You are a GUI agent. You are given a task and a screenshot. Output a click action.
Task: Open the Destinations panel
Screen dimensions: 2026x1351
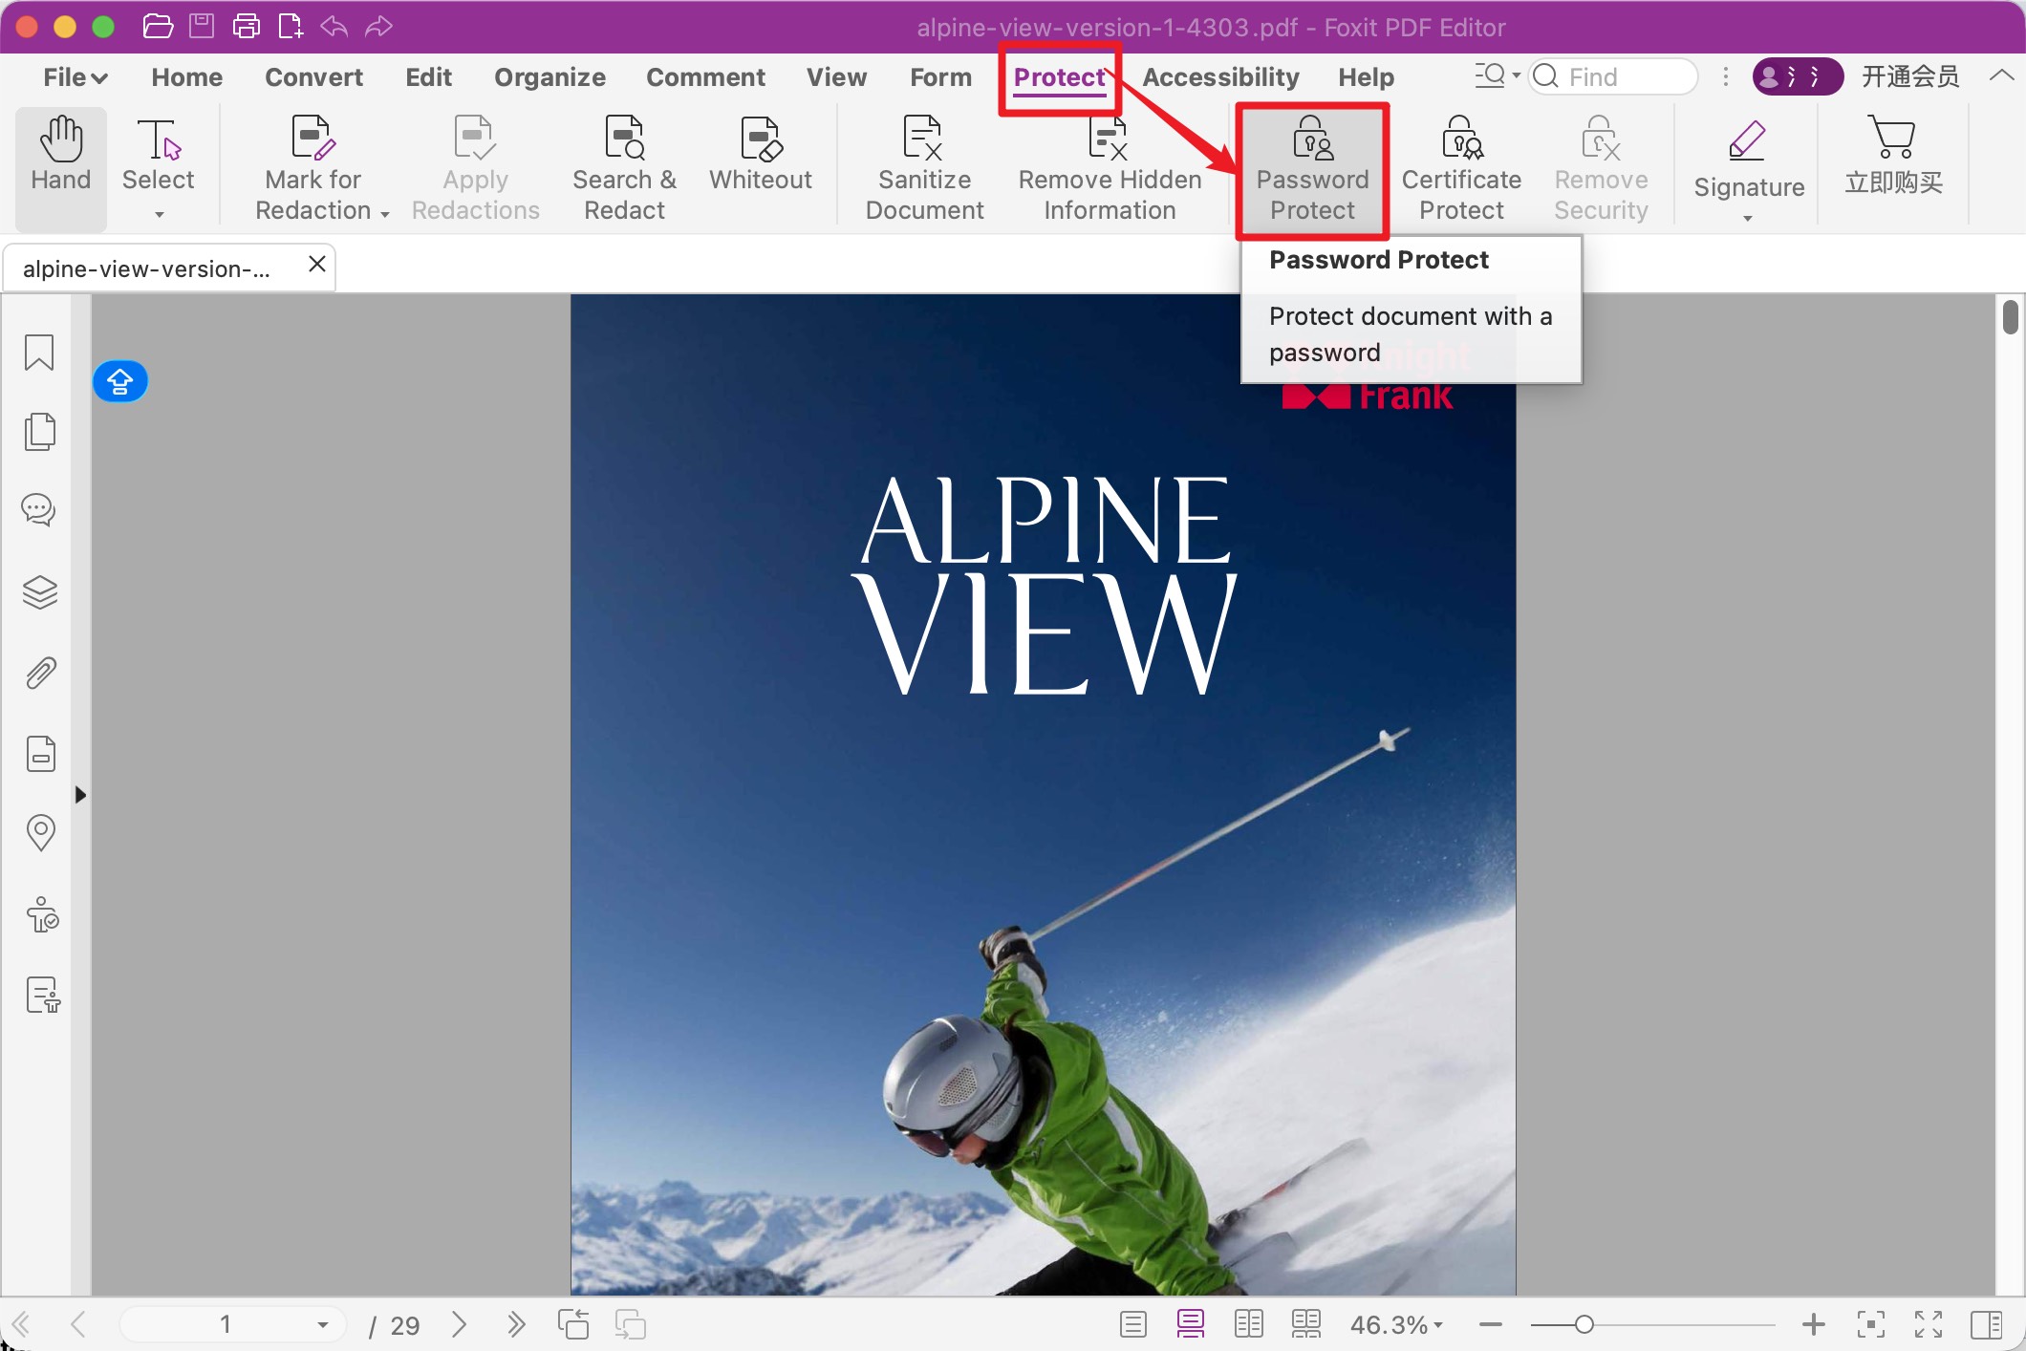click(x=39, y=833)
